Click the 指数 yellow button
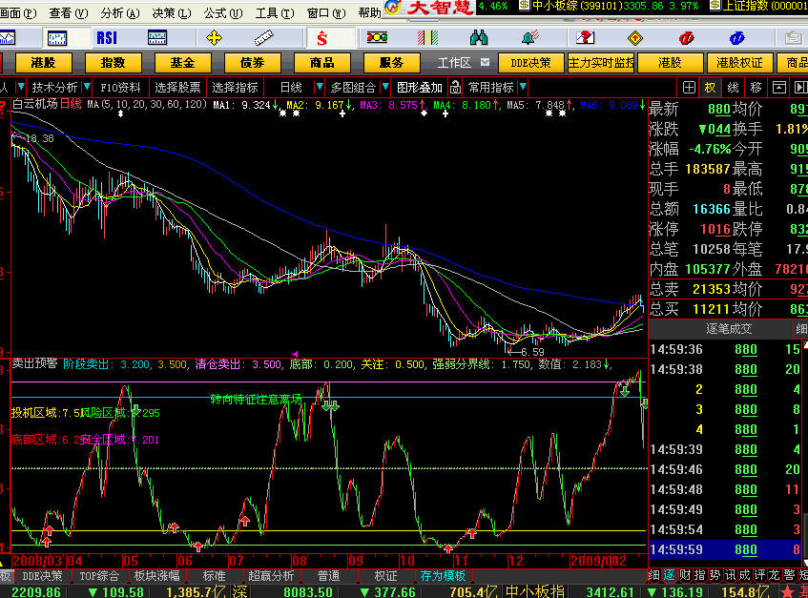Screen dimensions: 808x598 point(113,63)
